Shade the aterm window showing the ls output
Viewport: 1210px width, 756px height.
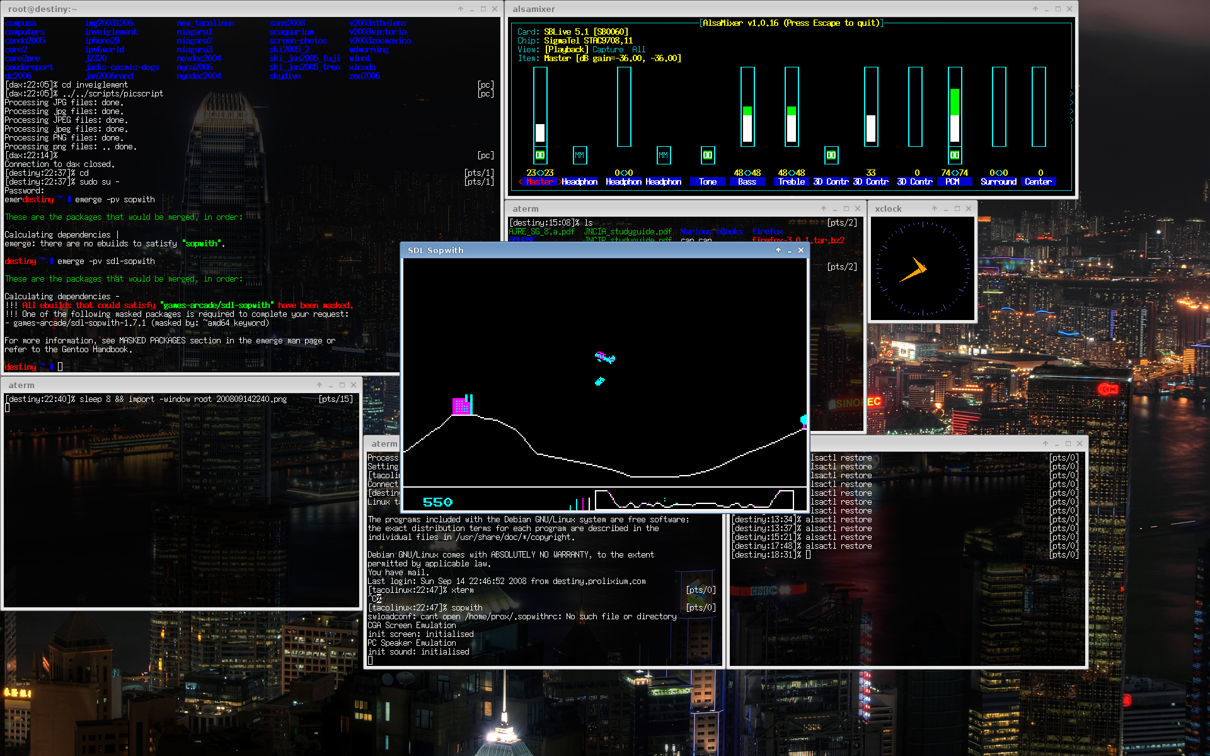pyautogui.click(x=824, y=209)
